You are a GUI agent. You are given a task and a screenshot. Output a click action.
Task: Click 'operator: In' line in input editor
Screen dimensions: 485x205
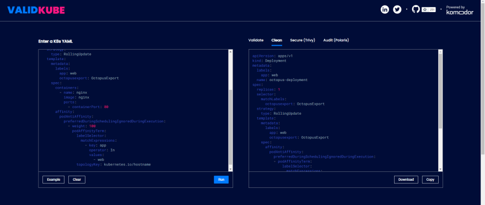point(102,150)
